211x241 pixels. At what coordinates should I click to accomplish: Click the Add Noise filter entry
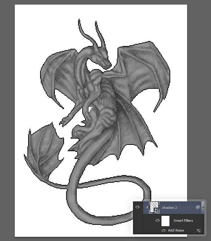pyautogui.click(x=176, y=230)
